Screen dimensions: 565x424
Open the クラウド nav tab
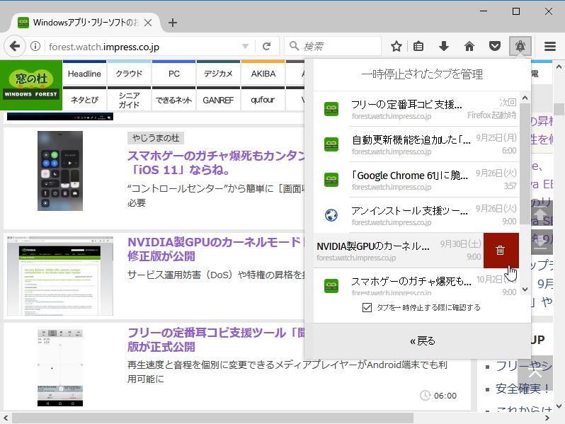[x=129, y=74]
